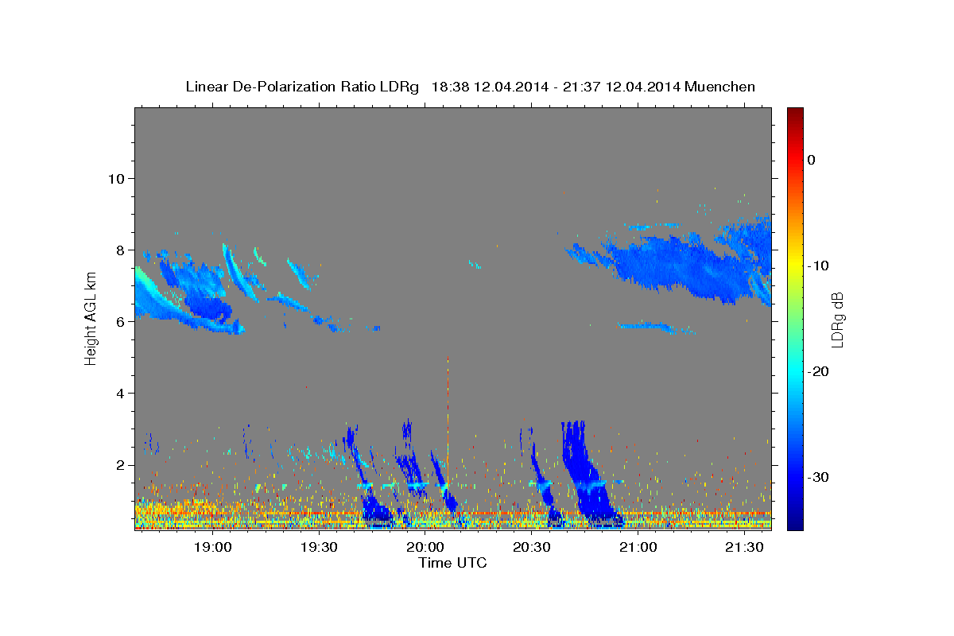This screenshot has width=954, height=636.
Task: Click the height axis label 10
Action: (x=115, y=178)
